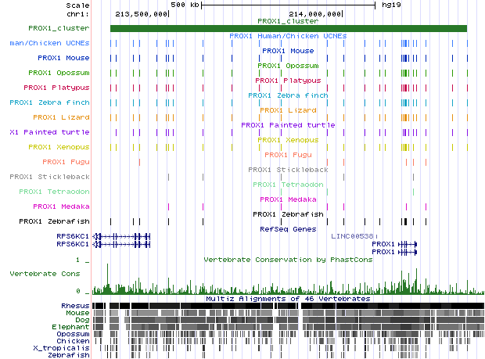Click the 213,500,000 position on the ruler

pyautogui.click(x=142, y=14)
